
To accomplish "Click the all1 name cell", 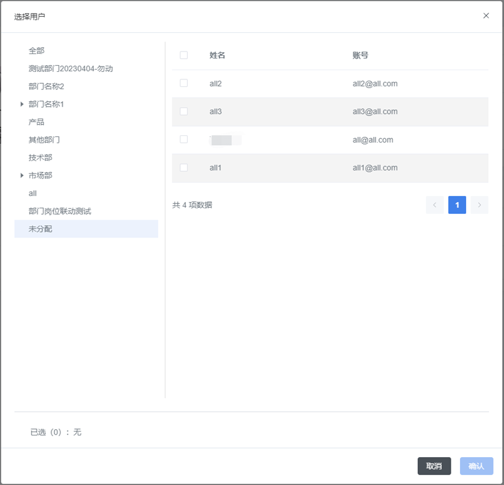I will (x=215, y=168).
